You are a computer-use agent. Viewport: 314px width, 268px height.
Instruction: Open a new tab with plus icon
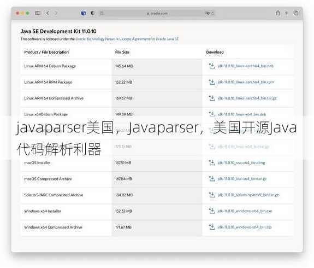tap(287, 13)
